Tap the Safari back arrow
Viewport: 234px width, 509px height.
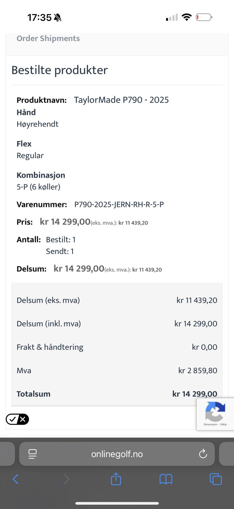(15, 479)
